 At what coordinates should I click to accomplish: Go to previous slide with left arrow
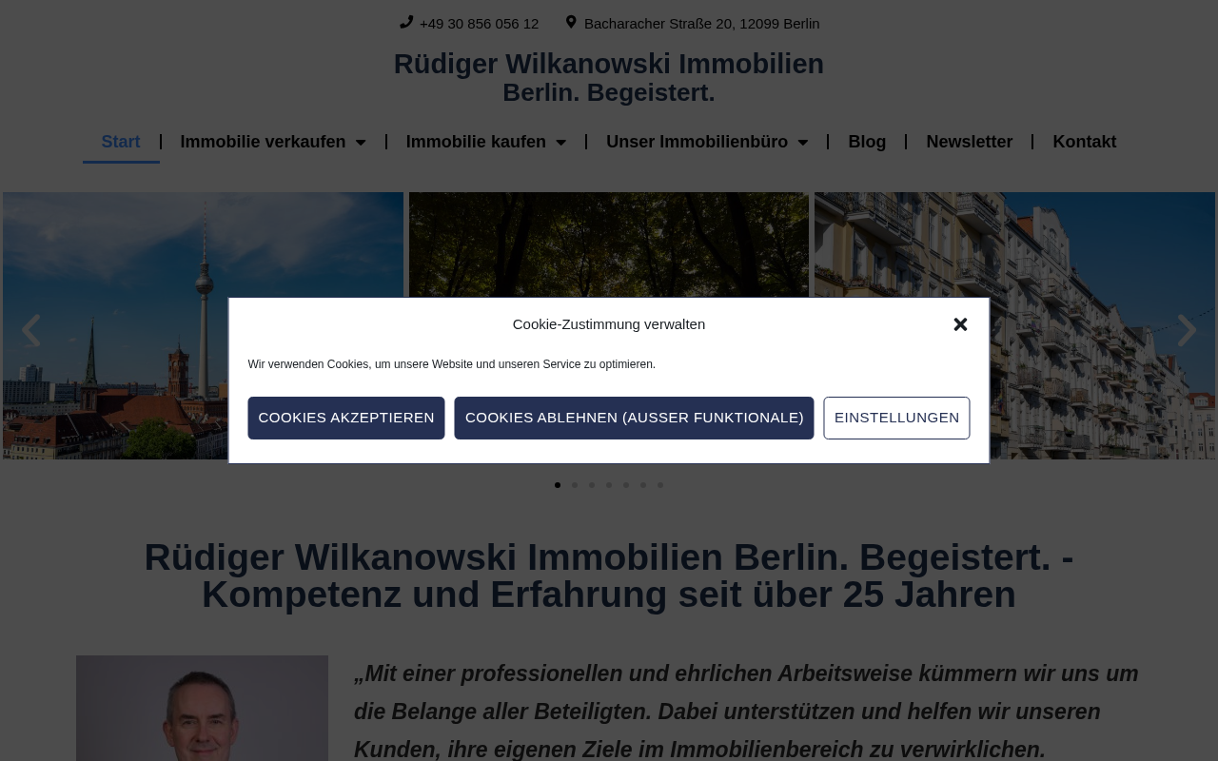tap(30, 331)
